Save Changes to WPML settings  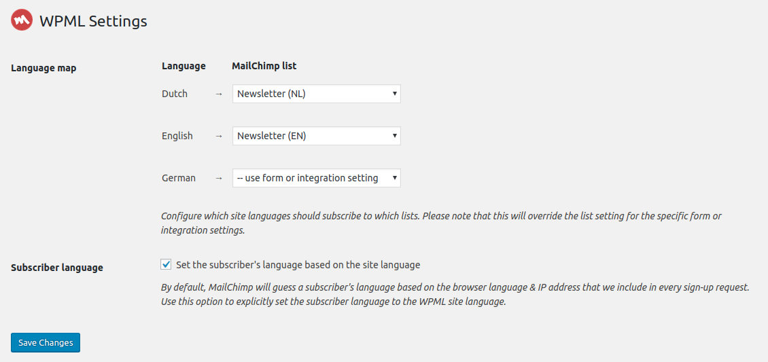[x=46, y=342]
